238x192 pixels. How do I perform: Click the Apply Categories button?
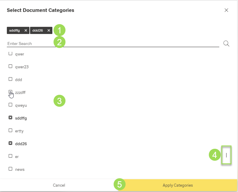pos(178,185)
